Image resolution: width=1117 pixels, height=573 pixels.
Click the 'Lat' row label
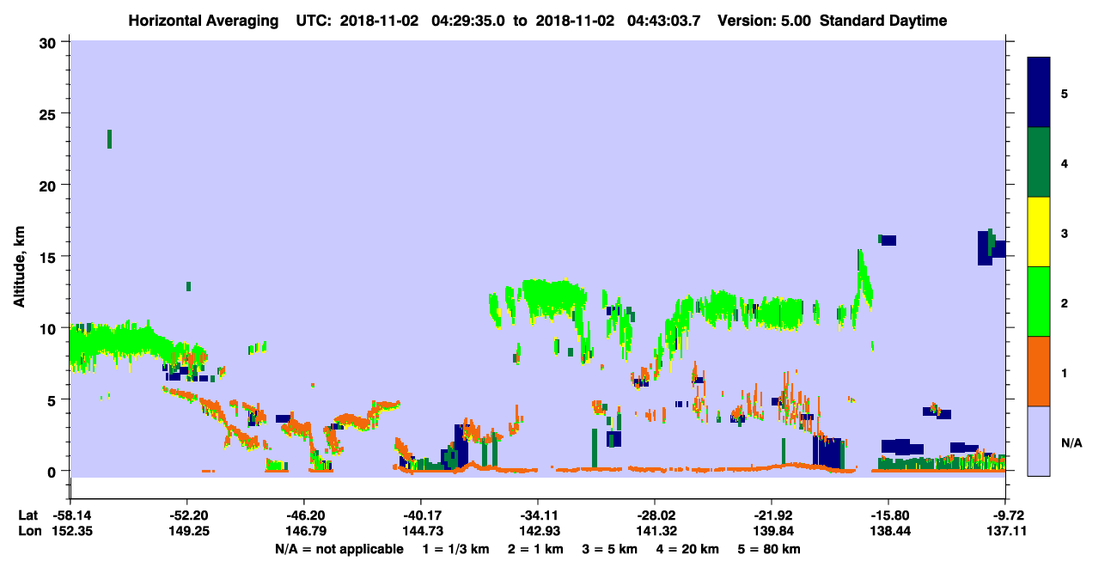[27, 515]
